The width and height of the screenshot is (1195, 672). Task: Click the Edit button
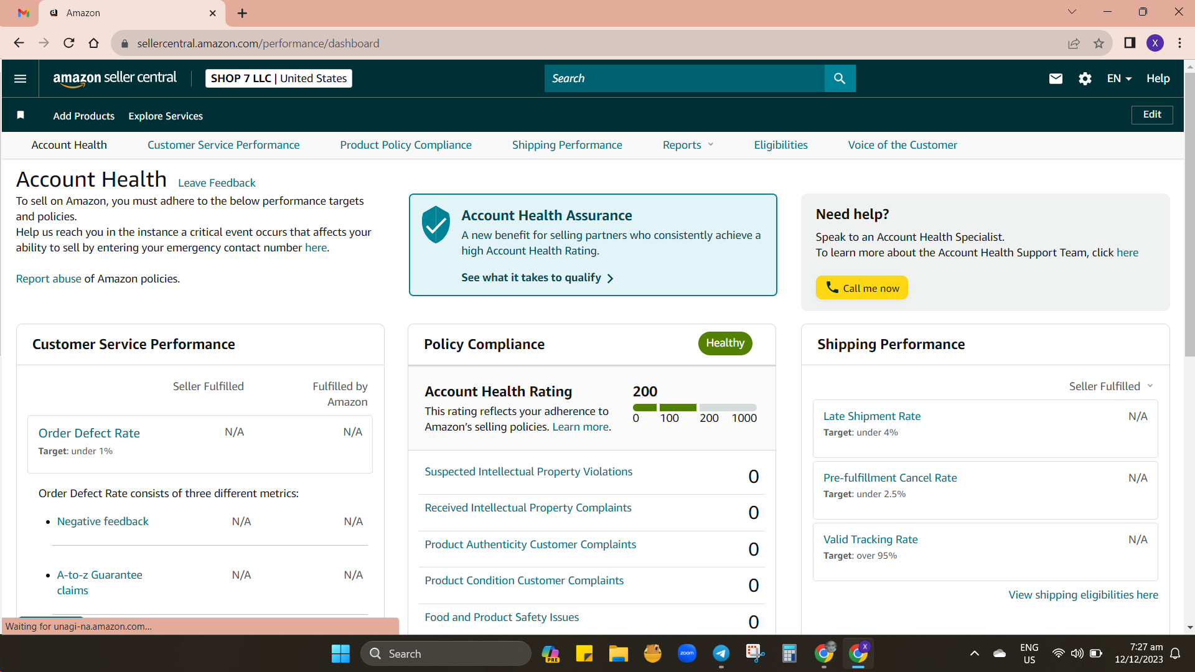point(1152,114)
